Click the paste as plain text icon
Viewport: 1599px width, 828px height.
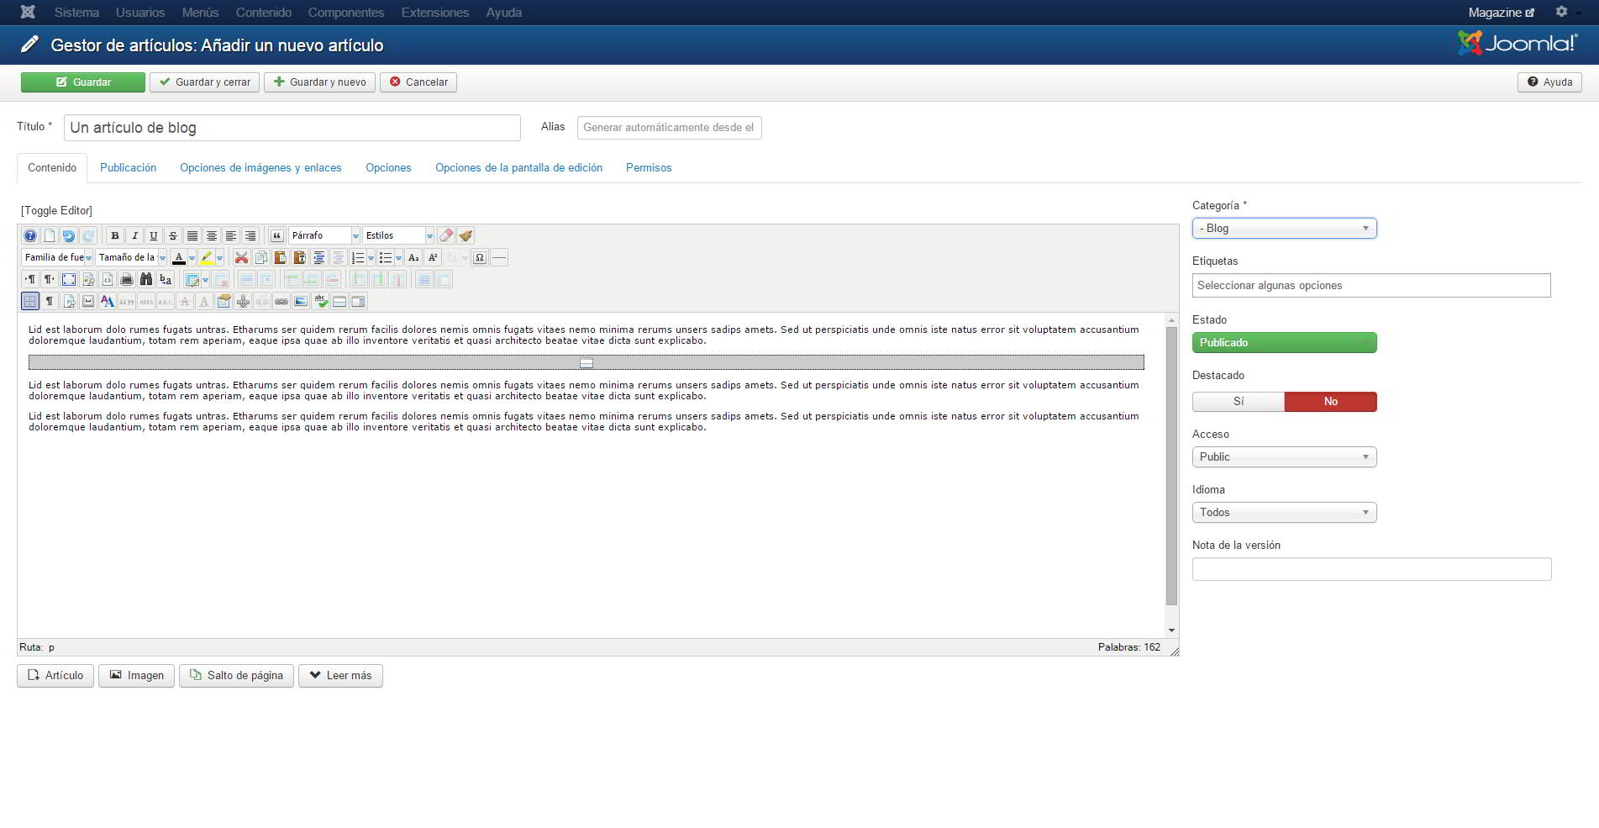(300, 257)
